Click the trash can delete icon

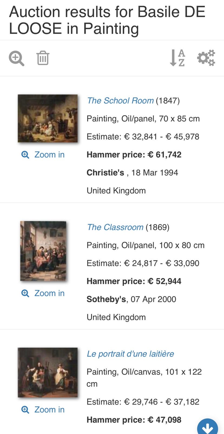[42, 58]
